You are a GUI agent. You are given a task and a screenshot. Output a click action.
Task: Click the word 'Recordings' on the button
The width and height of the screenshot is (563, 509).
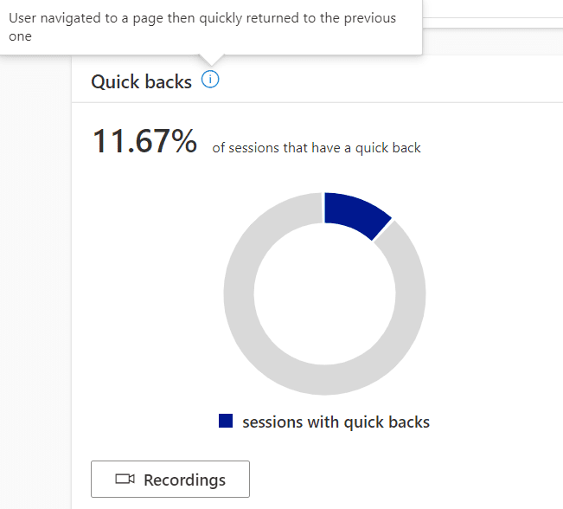[184, 480]
